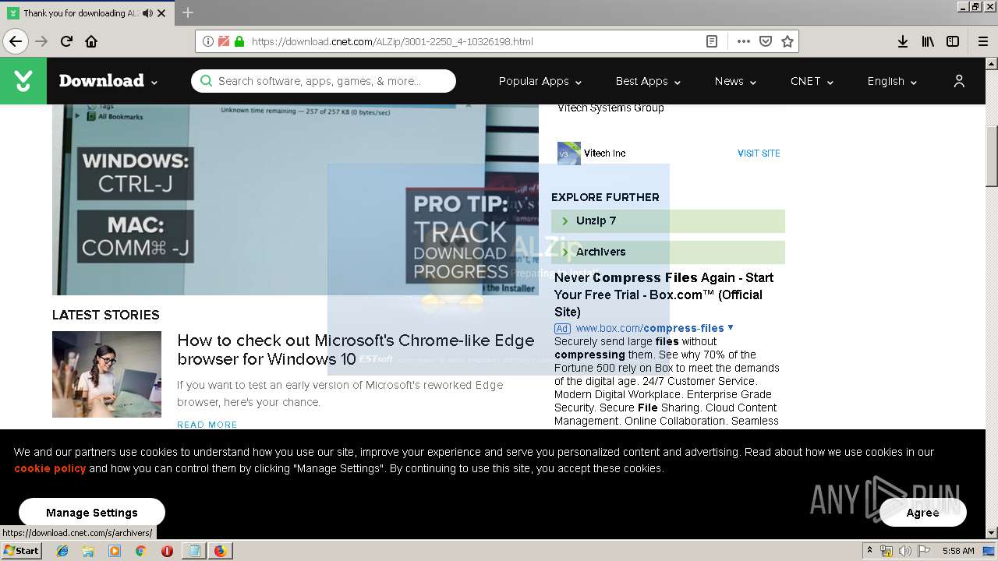Reload the current page
The height and width of the screenshot is (561, 998).
(x=66, y=41)
